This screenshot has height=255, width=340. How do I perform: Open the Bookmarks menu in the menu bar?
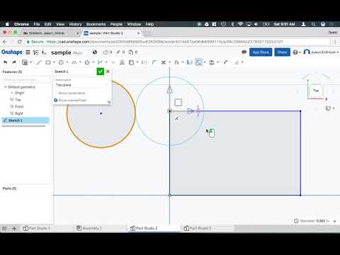96,24
